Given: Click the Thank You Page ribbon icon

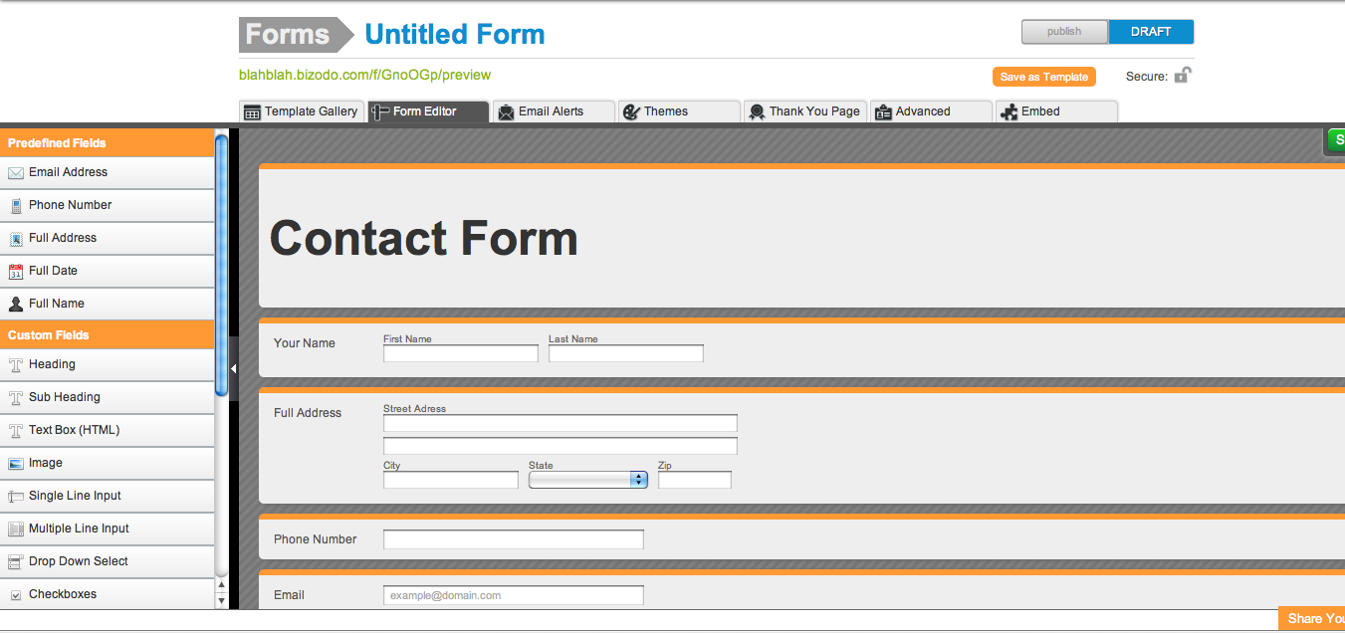Looking at the screenshot, I should point(757,112).
